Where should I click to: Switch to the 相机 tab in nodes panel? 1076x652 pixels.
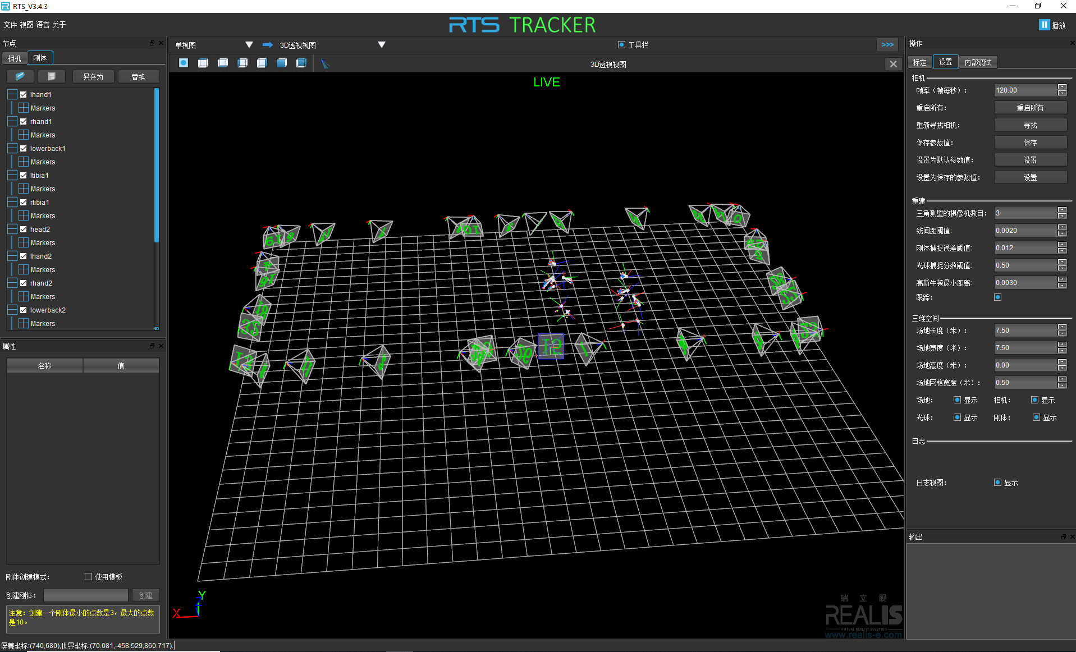14,58
